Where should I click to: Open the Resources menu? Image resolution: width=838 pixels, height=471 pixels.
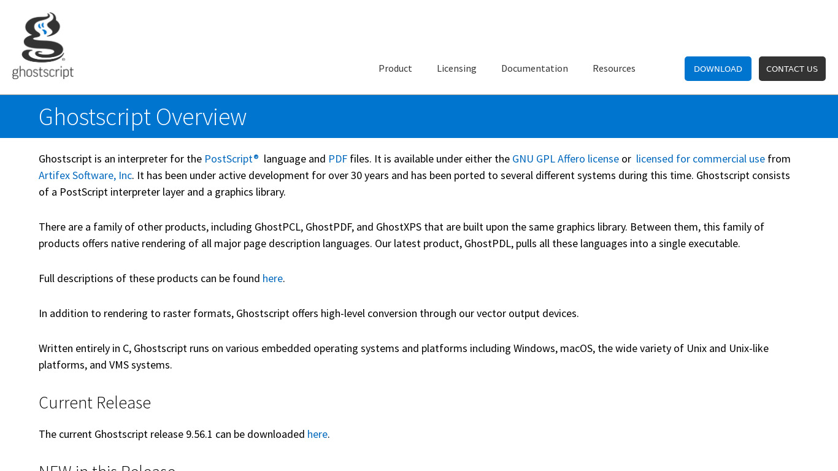(x=614, y=68)
